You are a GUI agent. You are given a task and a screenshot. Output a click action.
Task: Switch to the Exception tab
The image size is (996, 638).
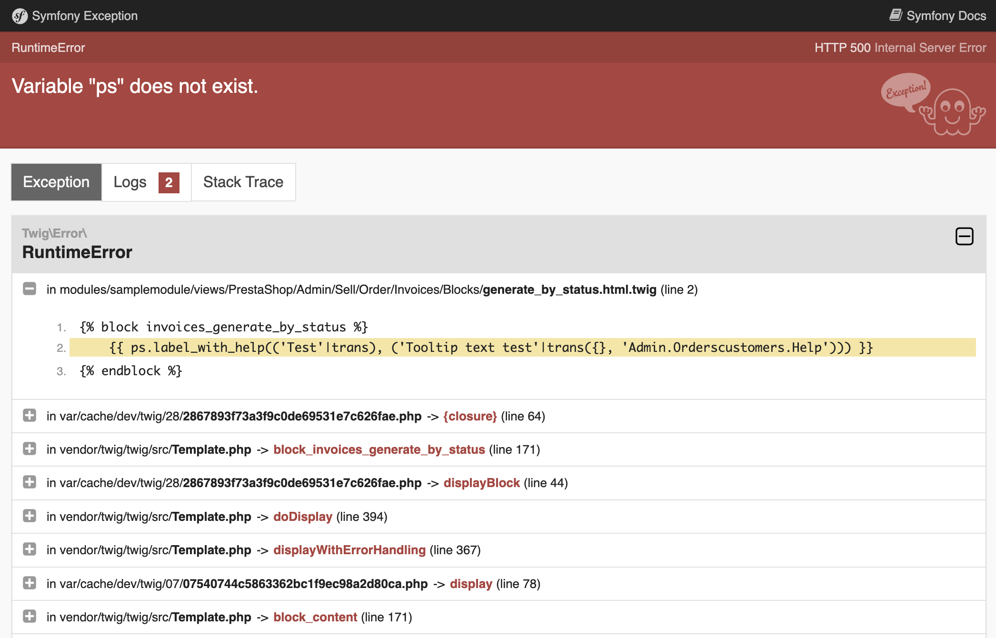coord(56,182)
